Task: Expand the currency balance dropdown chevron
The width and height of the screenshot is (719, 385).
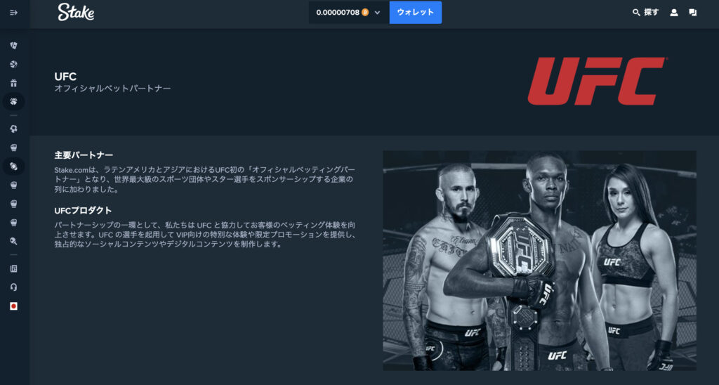Action: point(377,13)
